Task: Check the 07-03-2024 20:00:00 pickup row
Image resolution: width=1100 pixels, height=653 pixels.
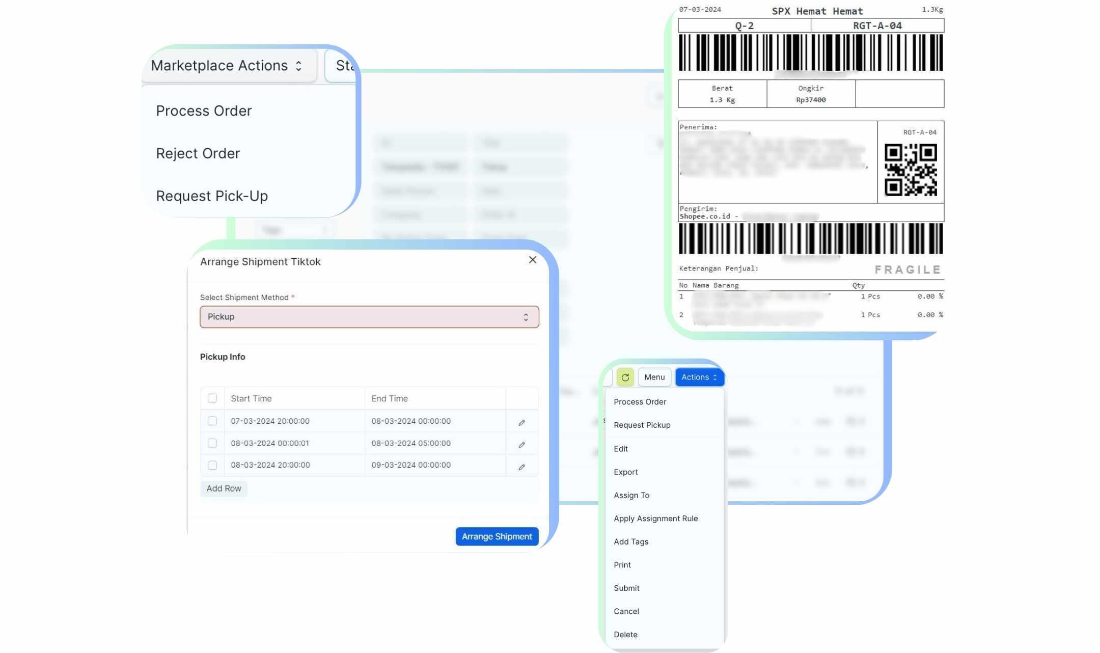Action: pos(212,421)
